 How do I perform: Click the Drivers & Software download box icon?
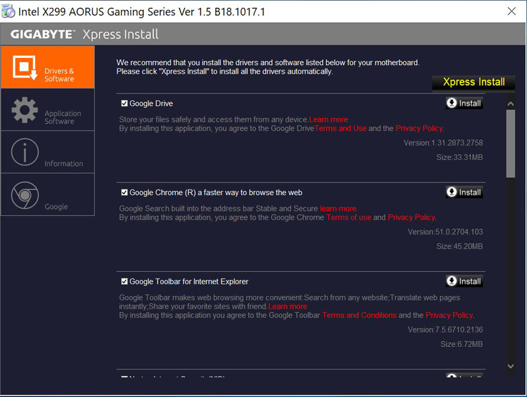coord(25,68)
